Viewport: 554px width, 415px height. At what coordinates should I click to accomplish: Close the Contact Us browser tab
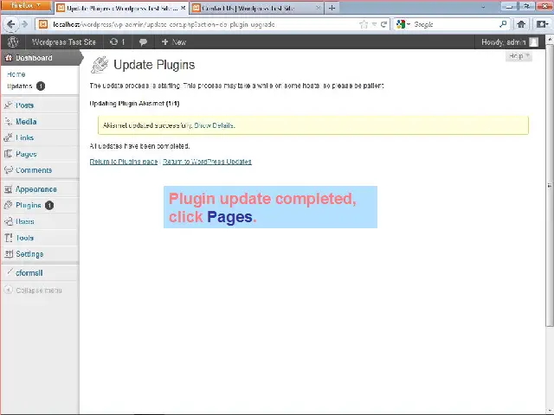318,8
